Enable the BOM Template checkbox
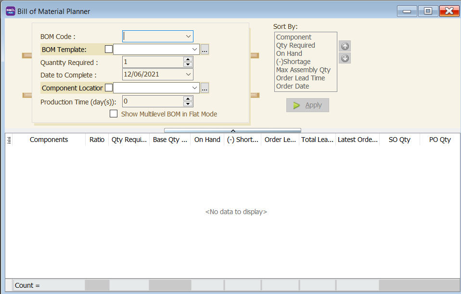461x294 pixels. coord(109,49)
